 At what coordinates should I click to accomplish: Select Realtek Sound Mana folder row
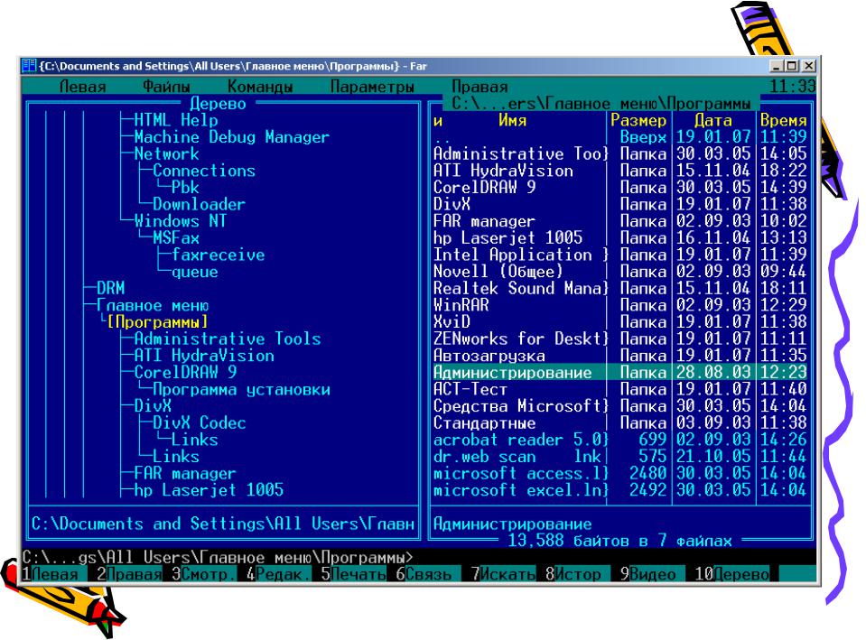[620, 288]
